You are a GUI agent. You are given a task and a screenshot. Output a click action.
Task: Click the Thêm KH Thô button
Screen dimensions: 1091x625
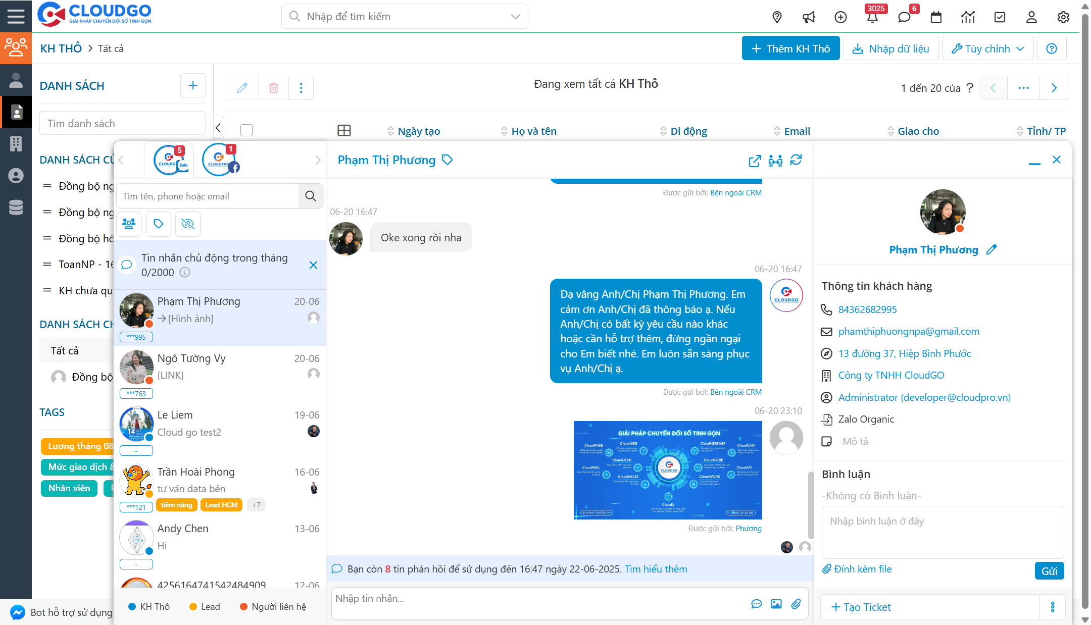click(790, 48)
